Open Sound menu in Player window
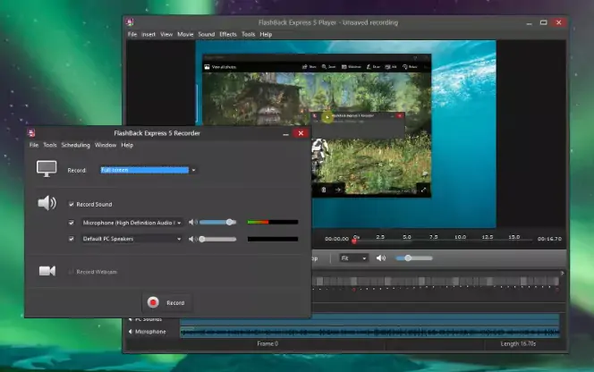Screen dimensions: 594x372 pos(207,35)
